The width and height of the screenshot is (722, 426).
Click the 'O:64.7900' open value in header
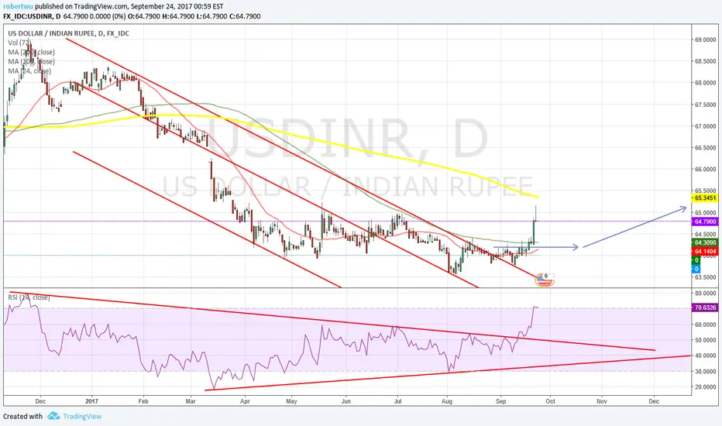pyautogui.click(x=144, y=16)
